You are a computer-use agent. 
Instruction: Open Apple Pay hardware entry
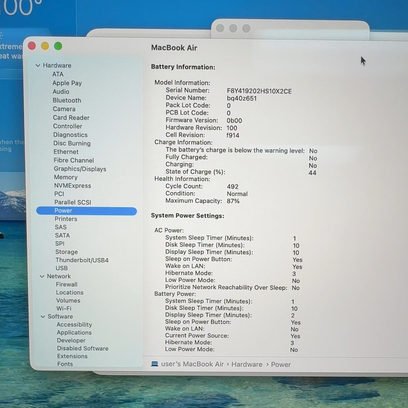pos(67,83)
